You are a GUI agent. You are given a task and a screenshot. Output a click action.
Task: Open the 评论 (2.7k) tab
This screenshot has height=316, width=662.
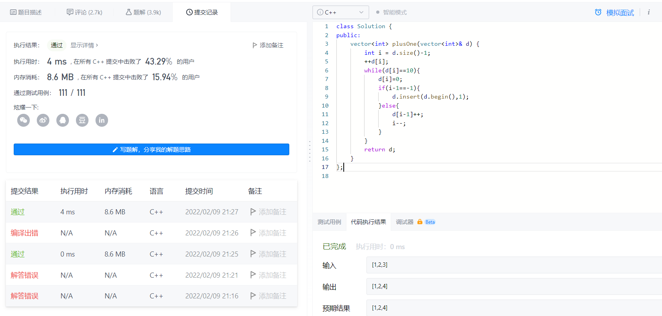tap(85, 13)
